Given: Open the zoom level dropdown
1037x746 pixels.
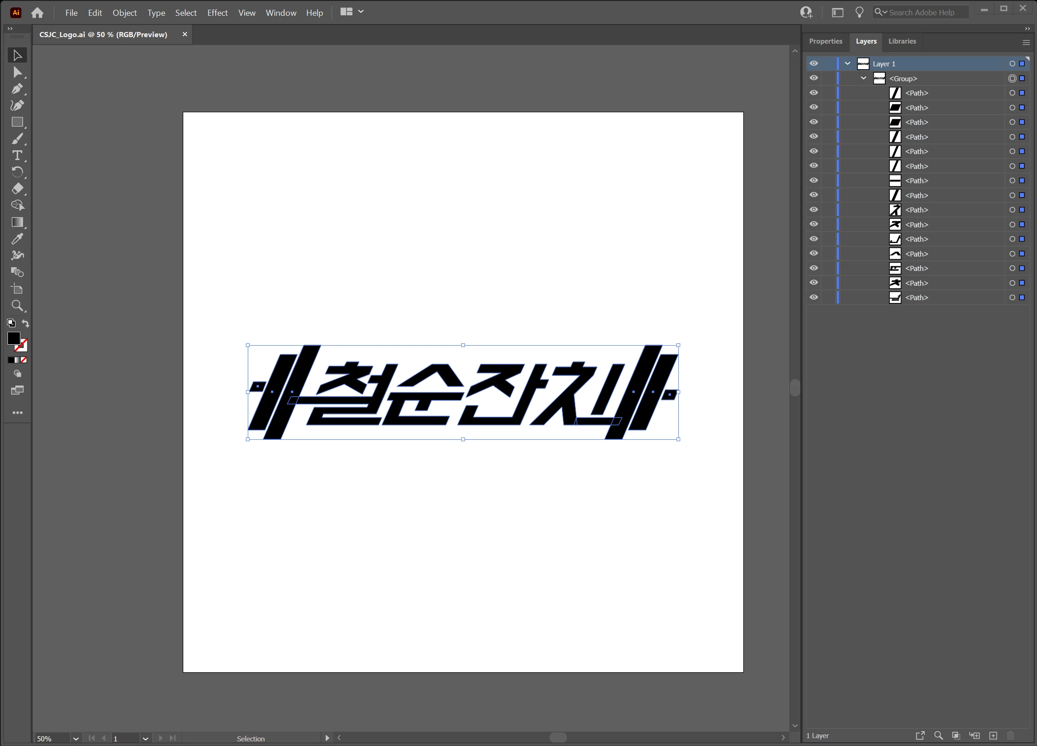Looking at the screenshot, I should click(76, 738).
